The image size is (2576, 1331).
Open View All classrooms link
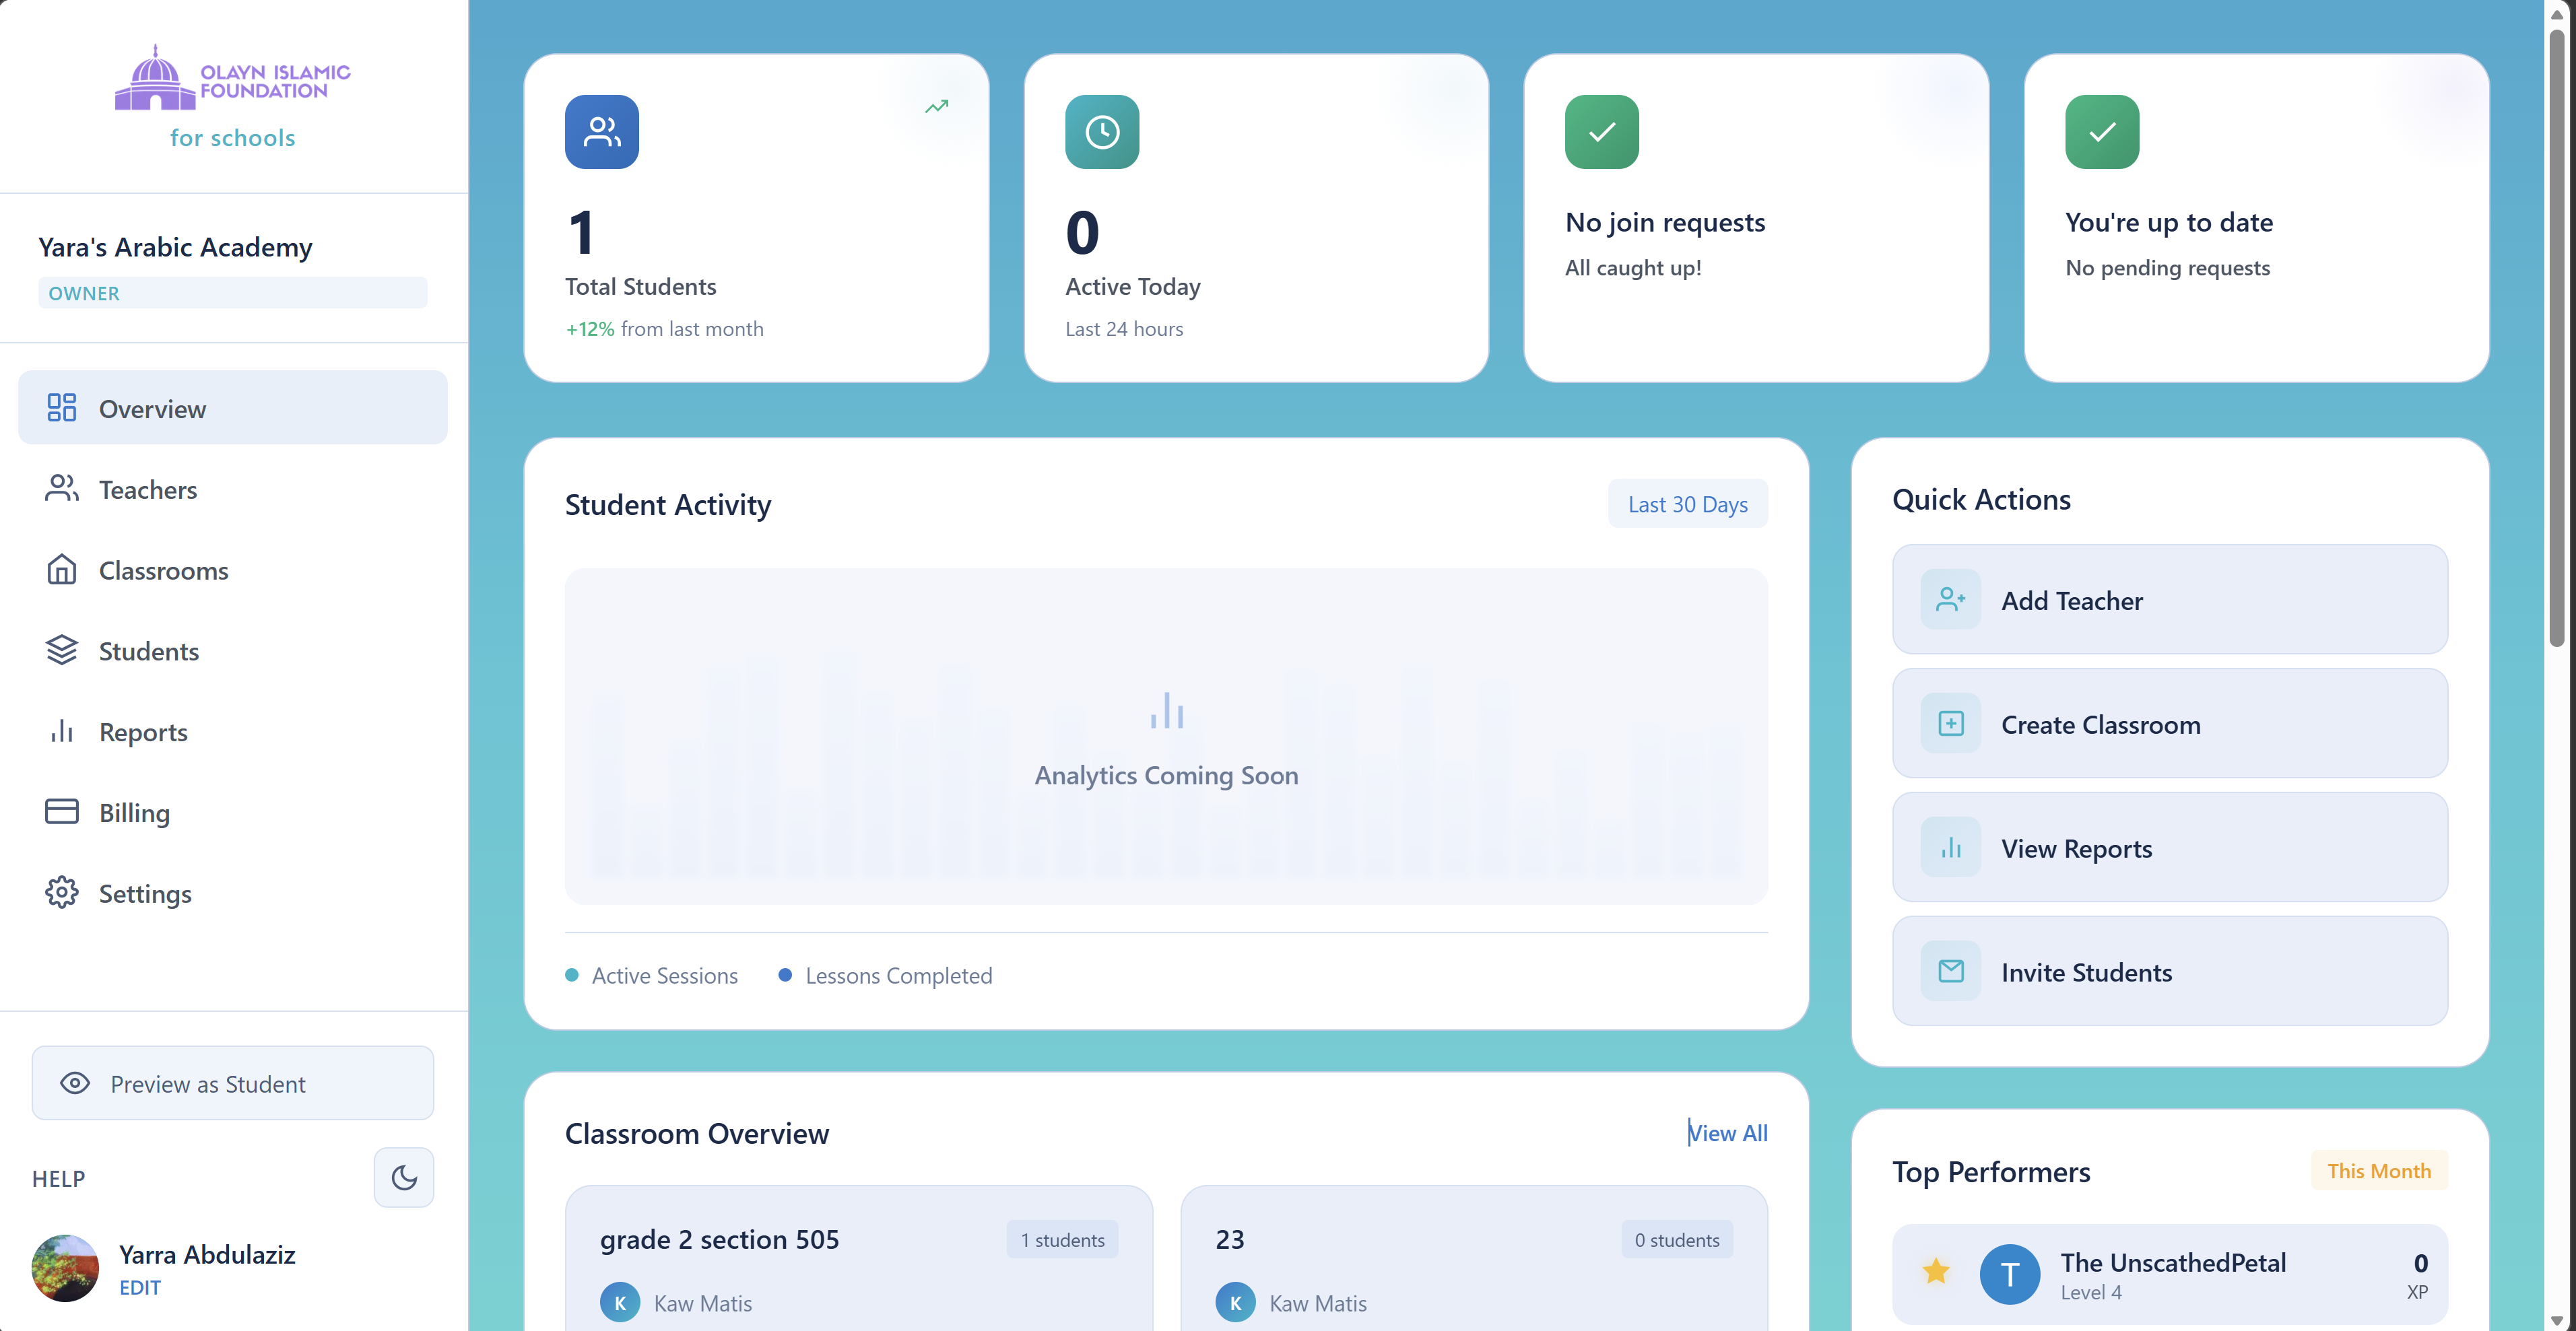pyautogui.click(x=1727, y=1133)
